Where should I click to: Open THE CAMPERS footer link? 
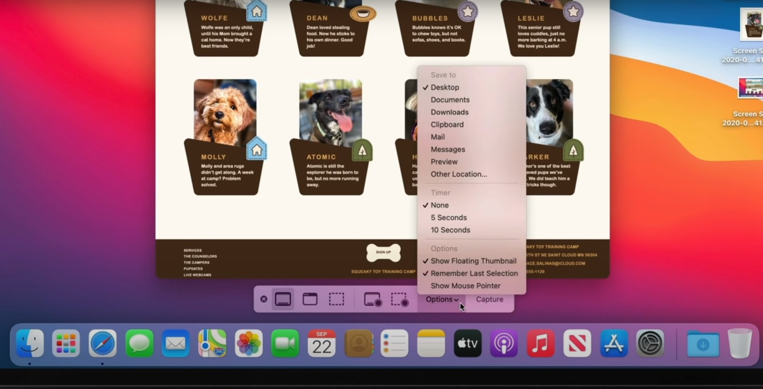(197, 262)
